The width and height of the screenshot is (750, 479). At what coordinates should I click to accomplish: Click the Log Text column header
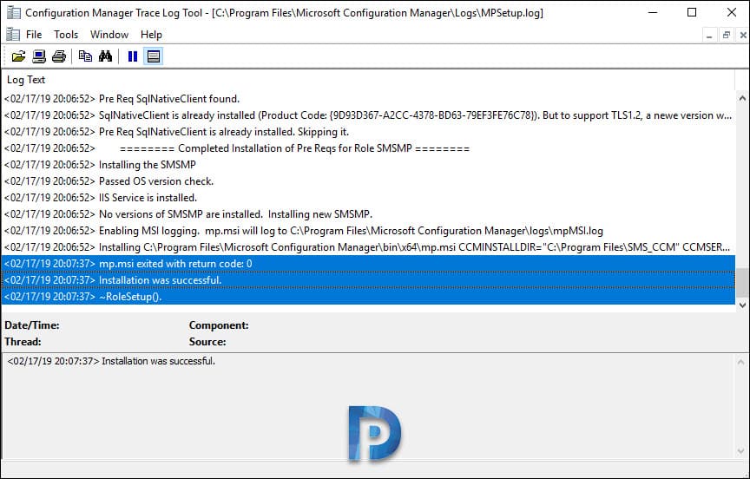pos(368,80)
